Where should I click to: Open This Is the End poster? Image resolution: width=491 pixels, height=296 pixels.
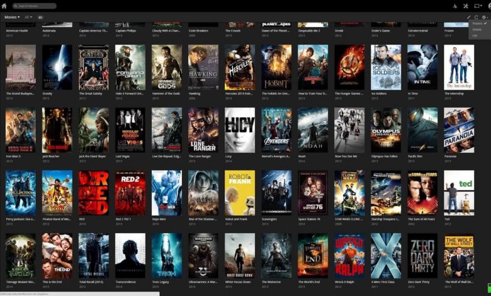pyautogui.click(x=57, y=256)
